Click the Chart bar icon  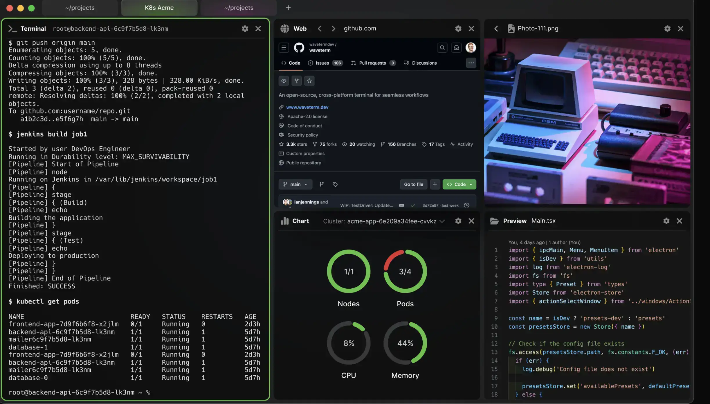coord(285,221)
